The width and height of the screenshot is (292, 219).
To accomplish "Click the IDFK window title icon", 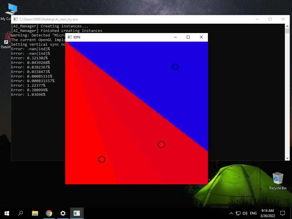I will click(70, 37).
